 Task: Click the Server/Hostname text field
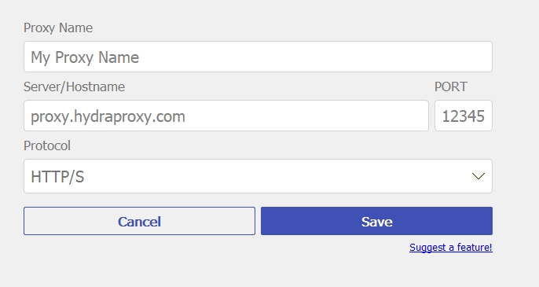[226, 116]
